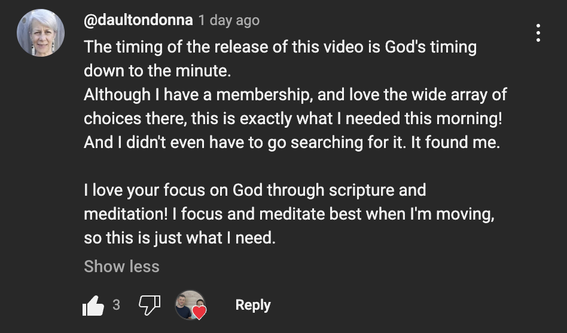
Task: Click the line starting "Although I have a membership"
Action: (x=295, y=95)
